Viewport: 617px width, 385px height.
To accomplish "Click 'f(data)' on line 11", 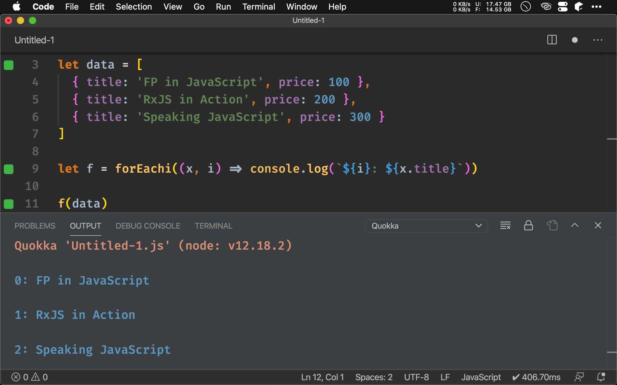I will click(x=83, y=204).
